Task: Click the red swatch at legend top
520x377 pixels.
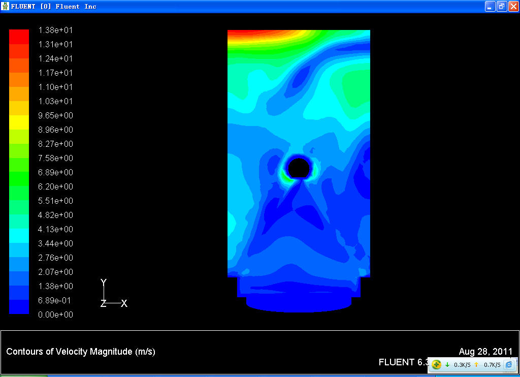Action: [x=19, y=37]
